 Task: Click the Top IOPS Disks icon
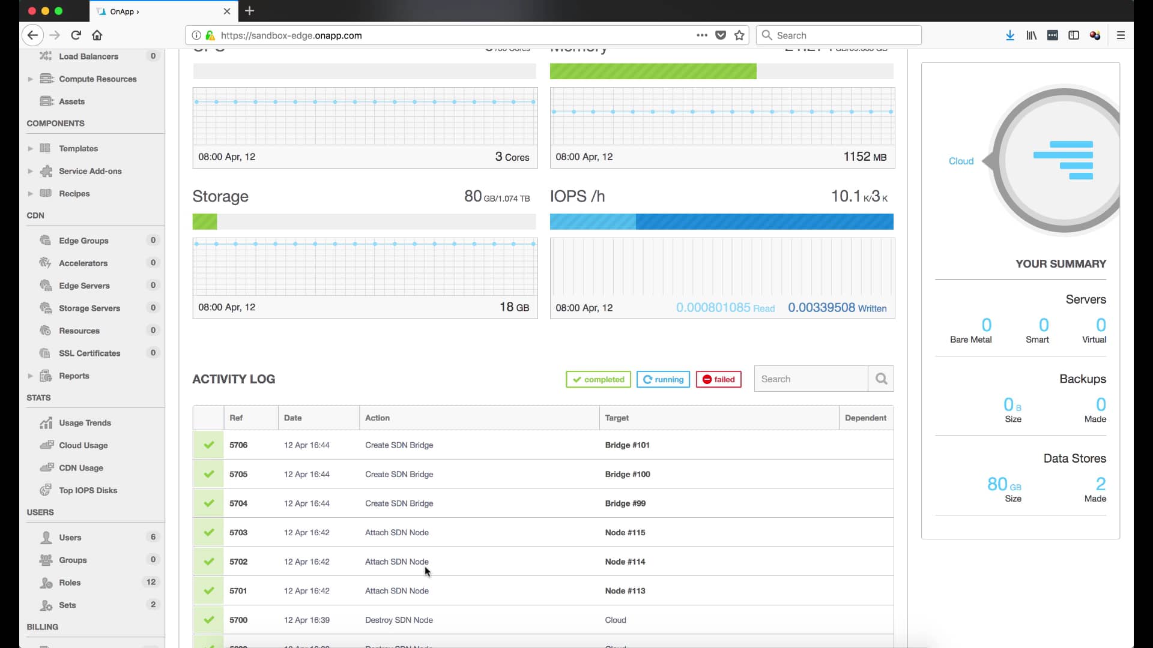coord(46,490)
